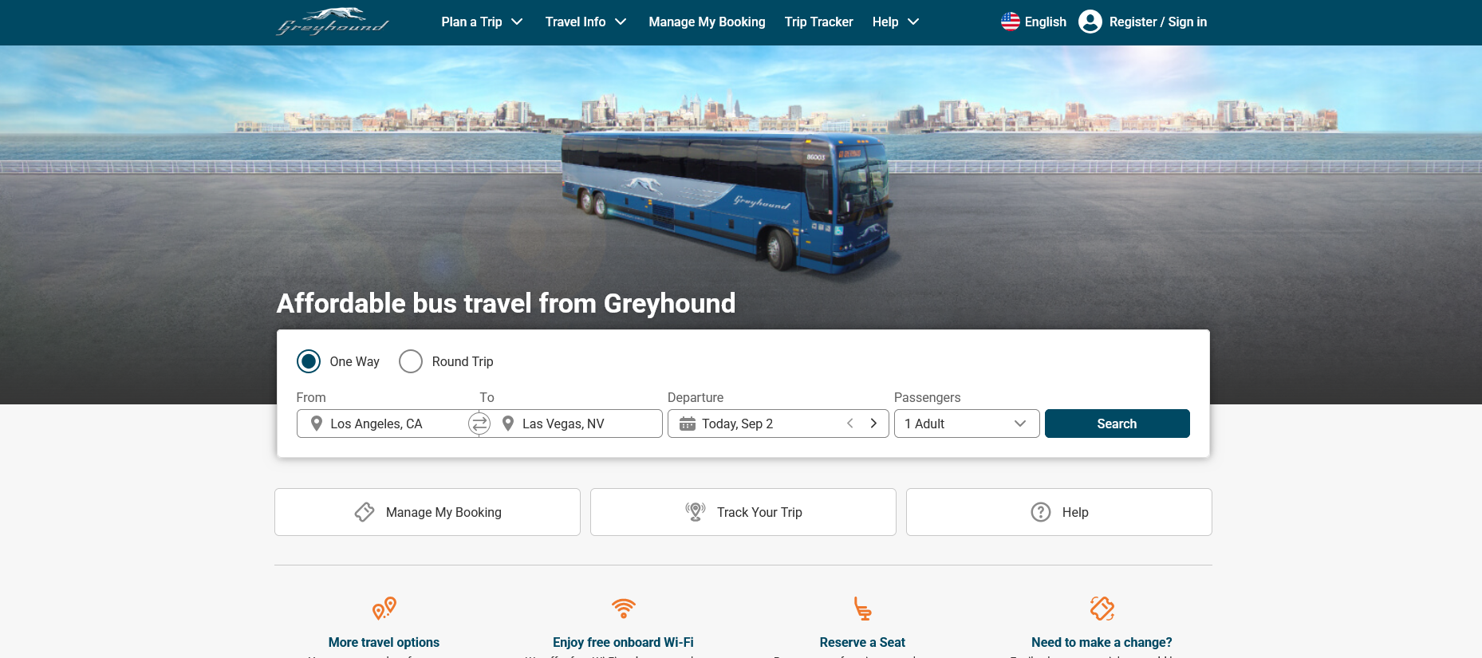Click the user account avatar icon

pos(1090,22)
